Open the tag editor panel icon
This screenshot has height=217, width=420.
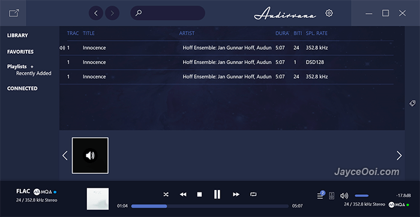[x=412, y=103]
